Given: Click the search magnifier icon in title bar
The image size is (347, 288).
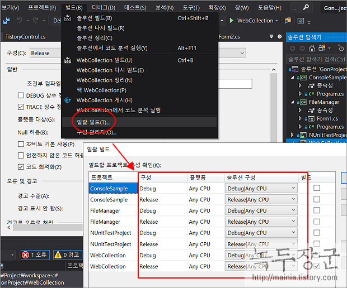Looking at the screenshot, I should click(306, 7).
